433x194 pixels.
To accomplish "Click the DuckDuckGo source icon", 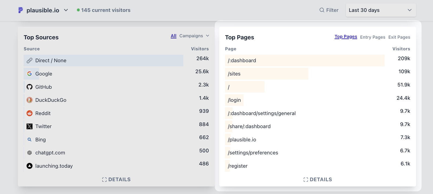I will coord(29,100).
